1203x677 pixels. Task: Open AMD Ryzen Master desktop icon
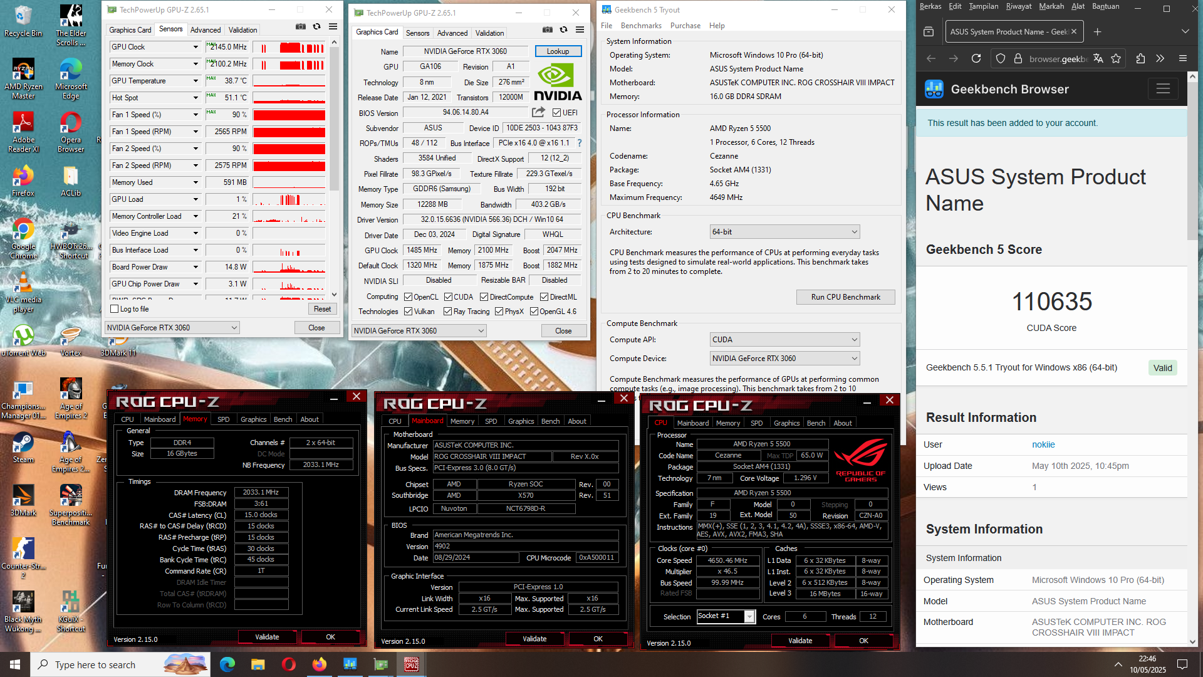pyautogui.click(x=23, y=78)
